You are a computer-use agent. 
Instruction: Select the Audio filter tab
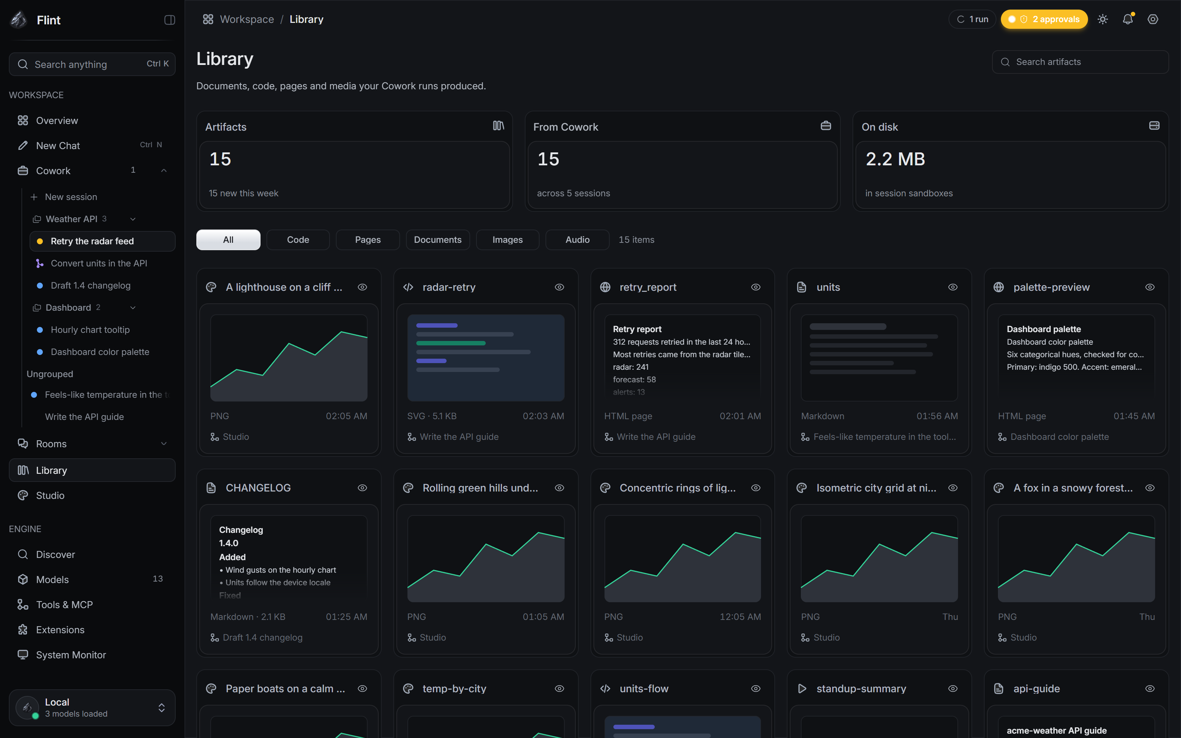point(577,240)
